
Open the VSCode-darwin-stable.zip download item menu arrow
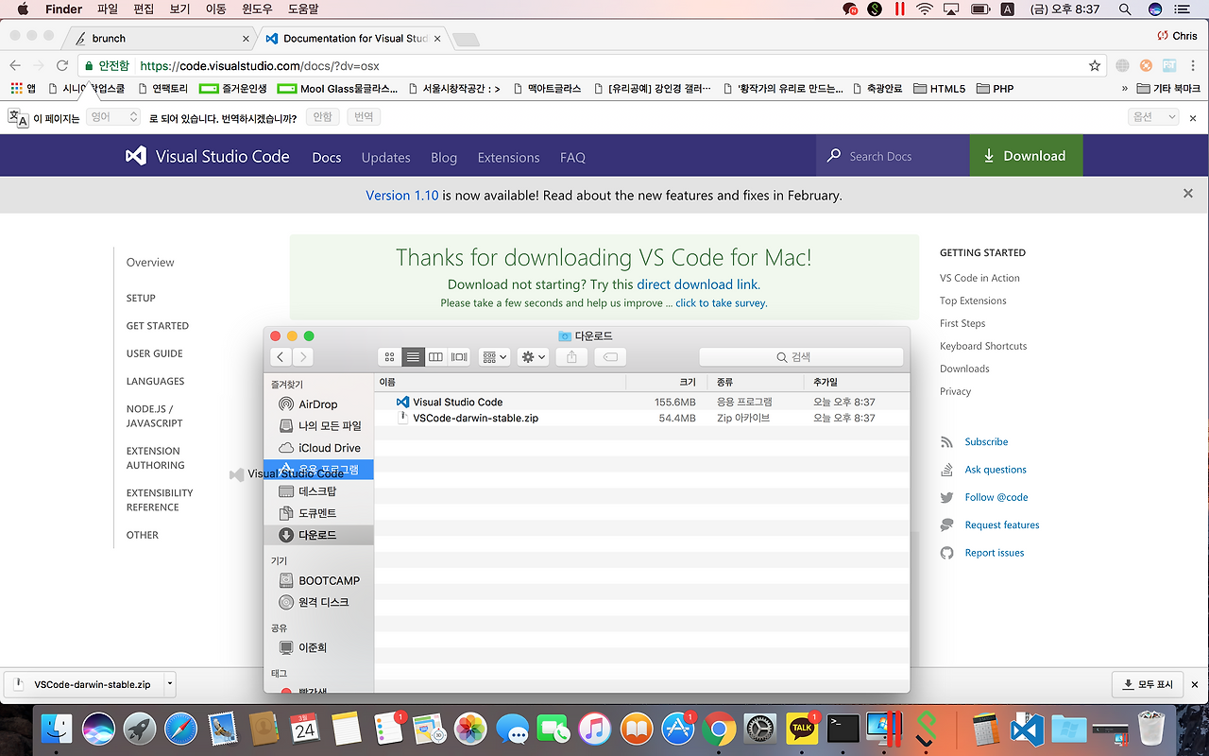click(x=169, y=684)
